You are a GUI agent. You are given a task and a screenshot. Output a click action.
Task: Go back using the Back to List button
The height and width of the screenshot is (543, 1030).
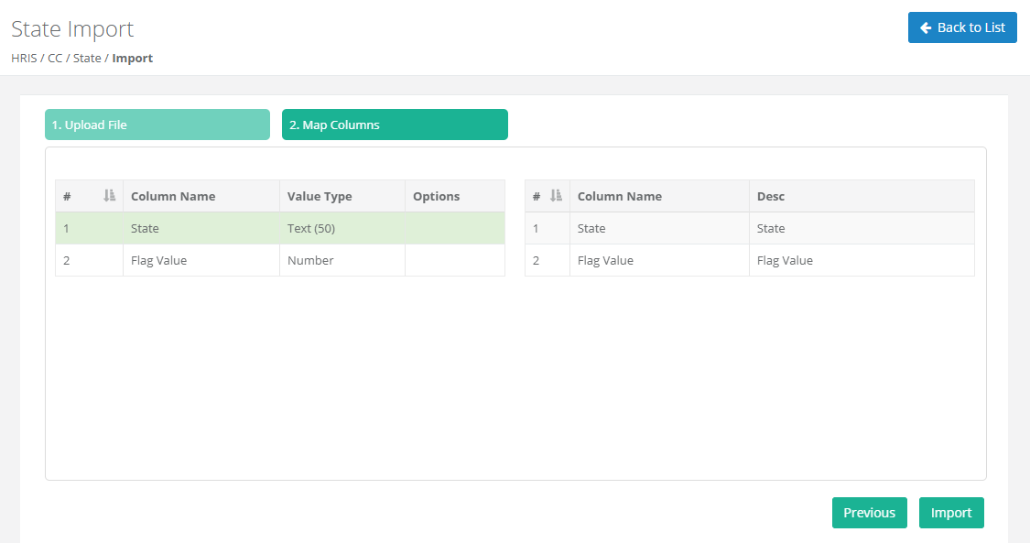click(962, 27)
